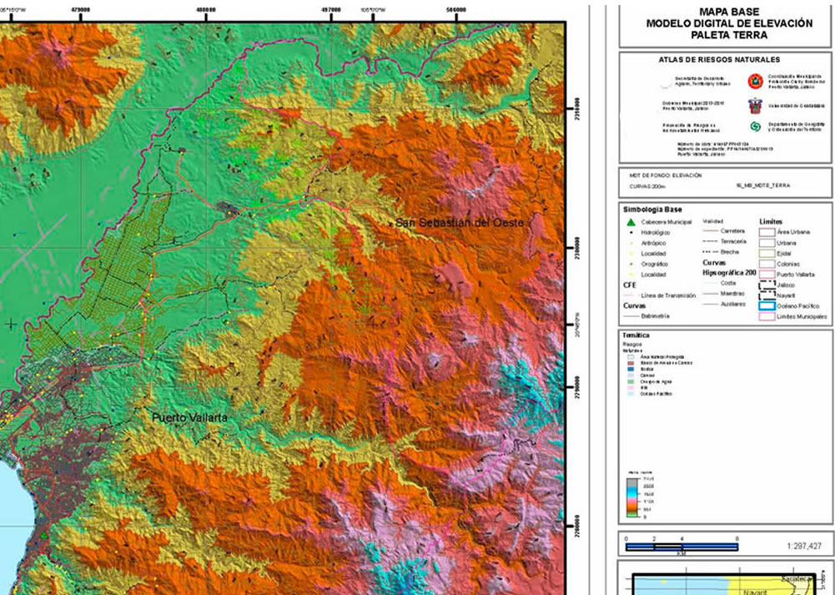
Task: Click the pink Límites Municipales legend box
Action: click(x=767, y=316)
